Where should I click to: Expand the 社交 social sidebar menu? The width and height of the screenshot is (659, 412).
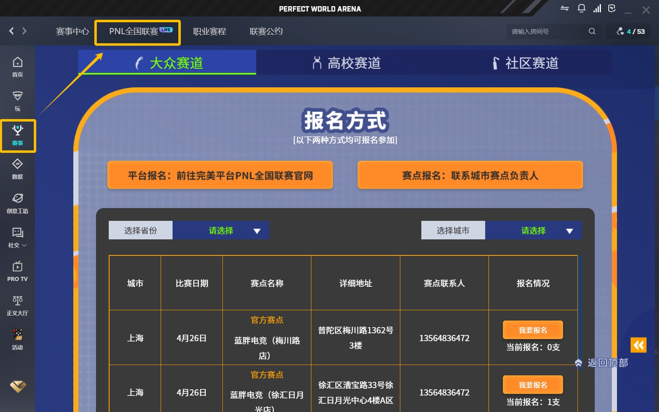(x=17, y=237)
